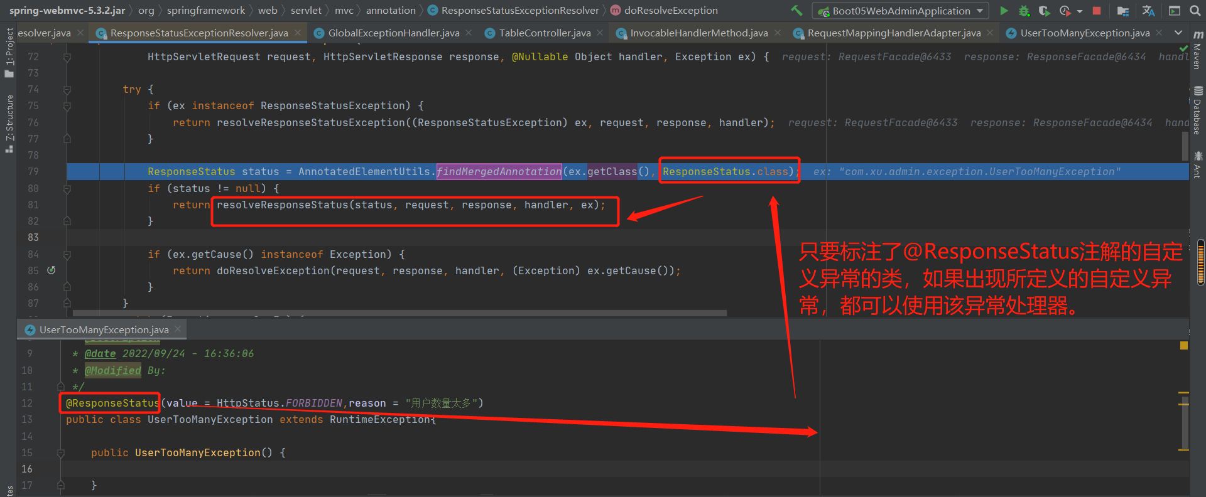Click findMergedAnnotation method call on line 79
Image resolution: width=1206 pixels, height=497 pixels.
pyautogui.click(x=499, y=171)
